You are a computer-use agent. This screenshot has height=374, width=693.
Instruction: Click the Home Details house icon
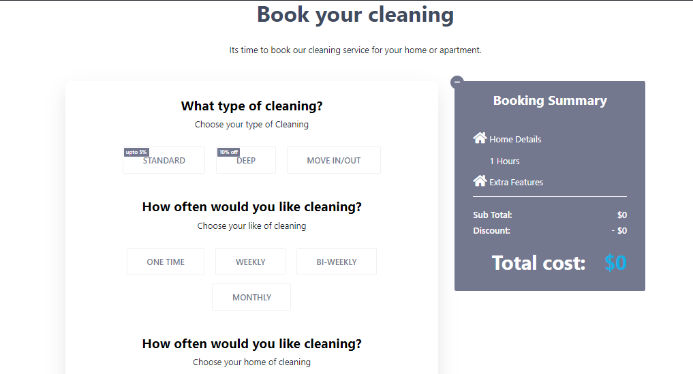480,138
